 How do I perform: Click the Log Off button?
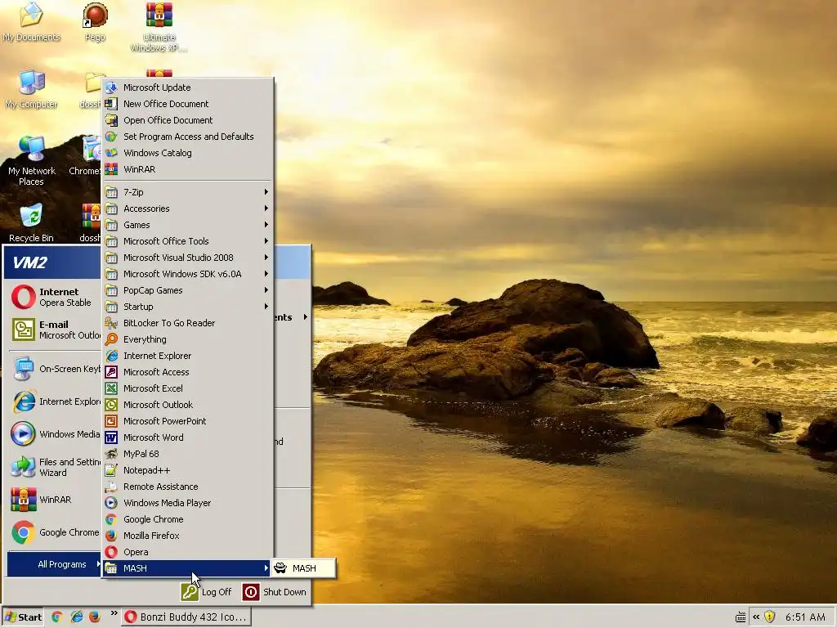207,592
